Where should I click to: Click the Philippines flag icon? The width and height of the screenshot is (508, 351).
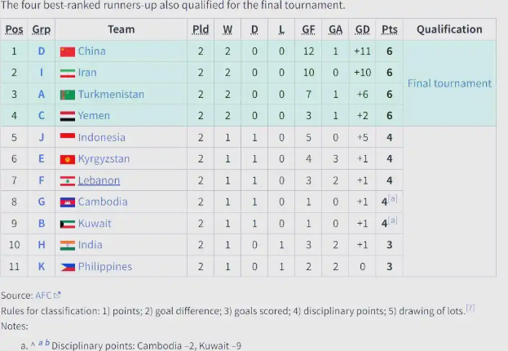tap(68, 266)
